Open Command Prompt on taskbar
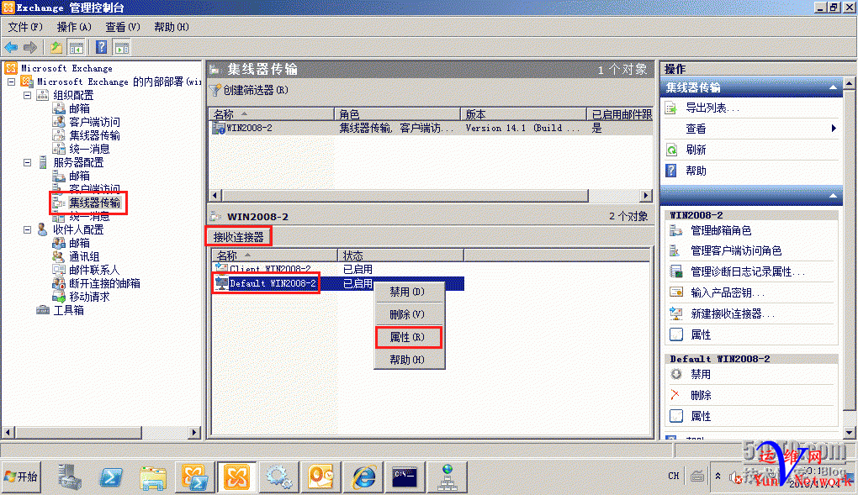The image size is (858, 495). tap(405, 477)
